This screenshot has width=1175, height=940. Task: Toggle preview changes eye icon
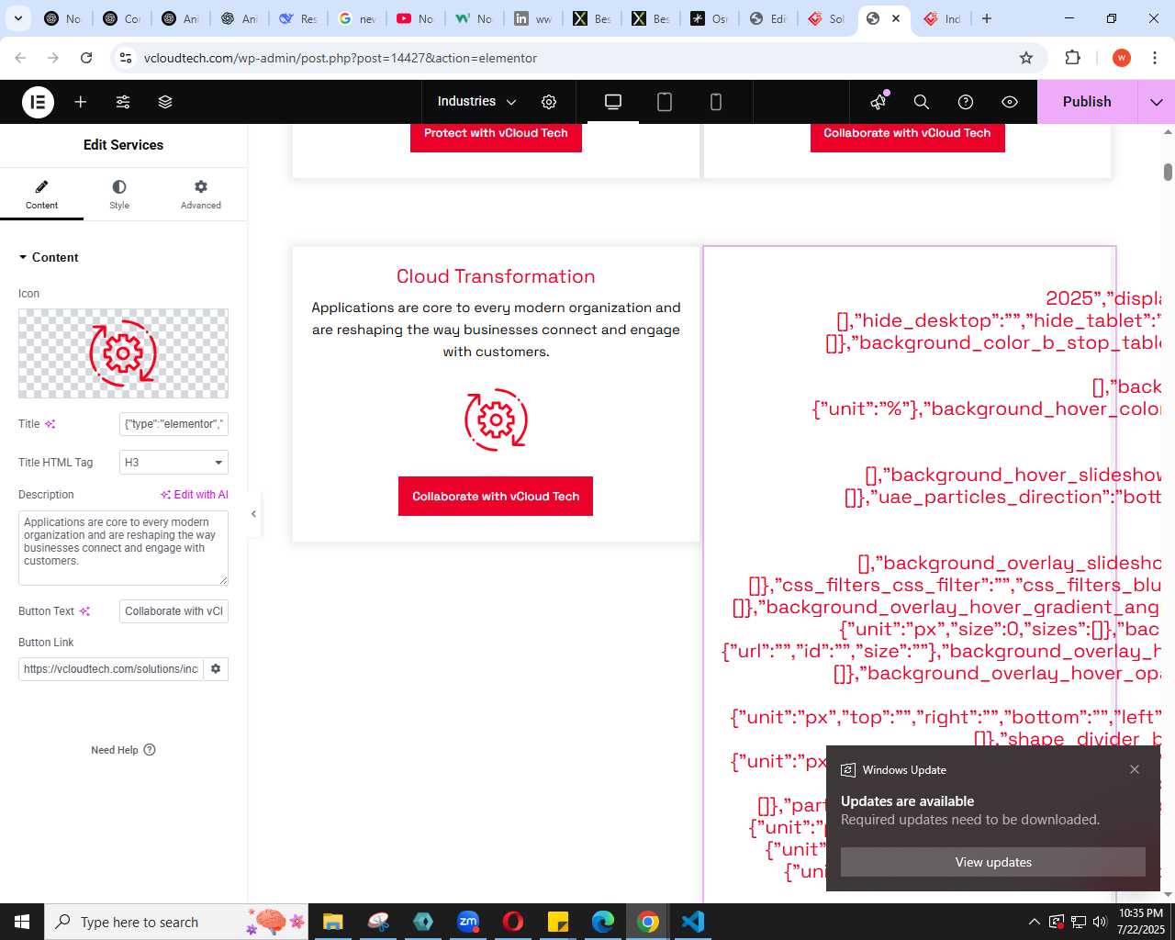(1010, 102)
